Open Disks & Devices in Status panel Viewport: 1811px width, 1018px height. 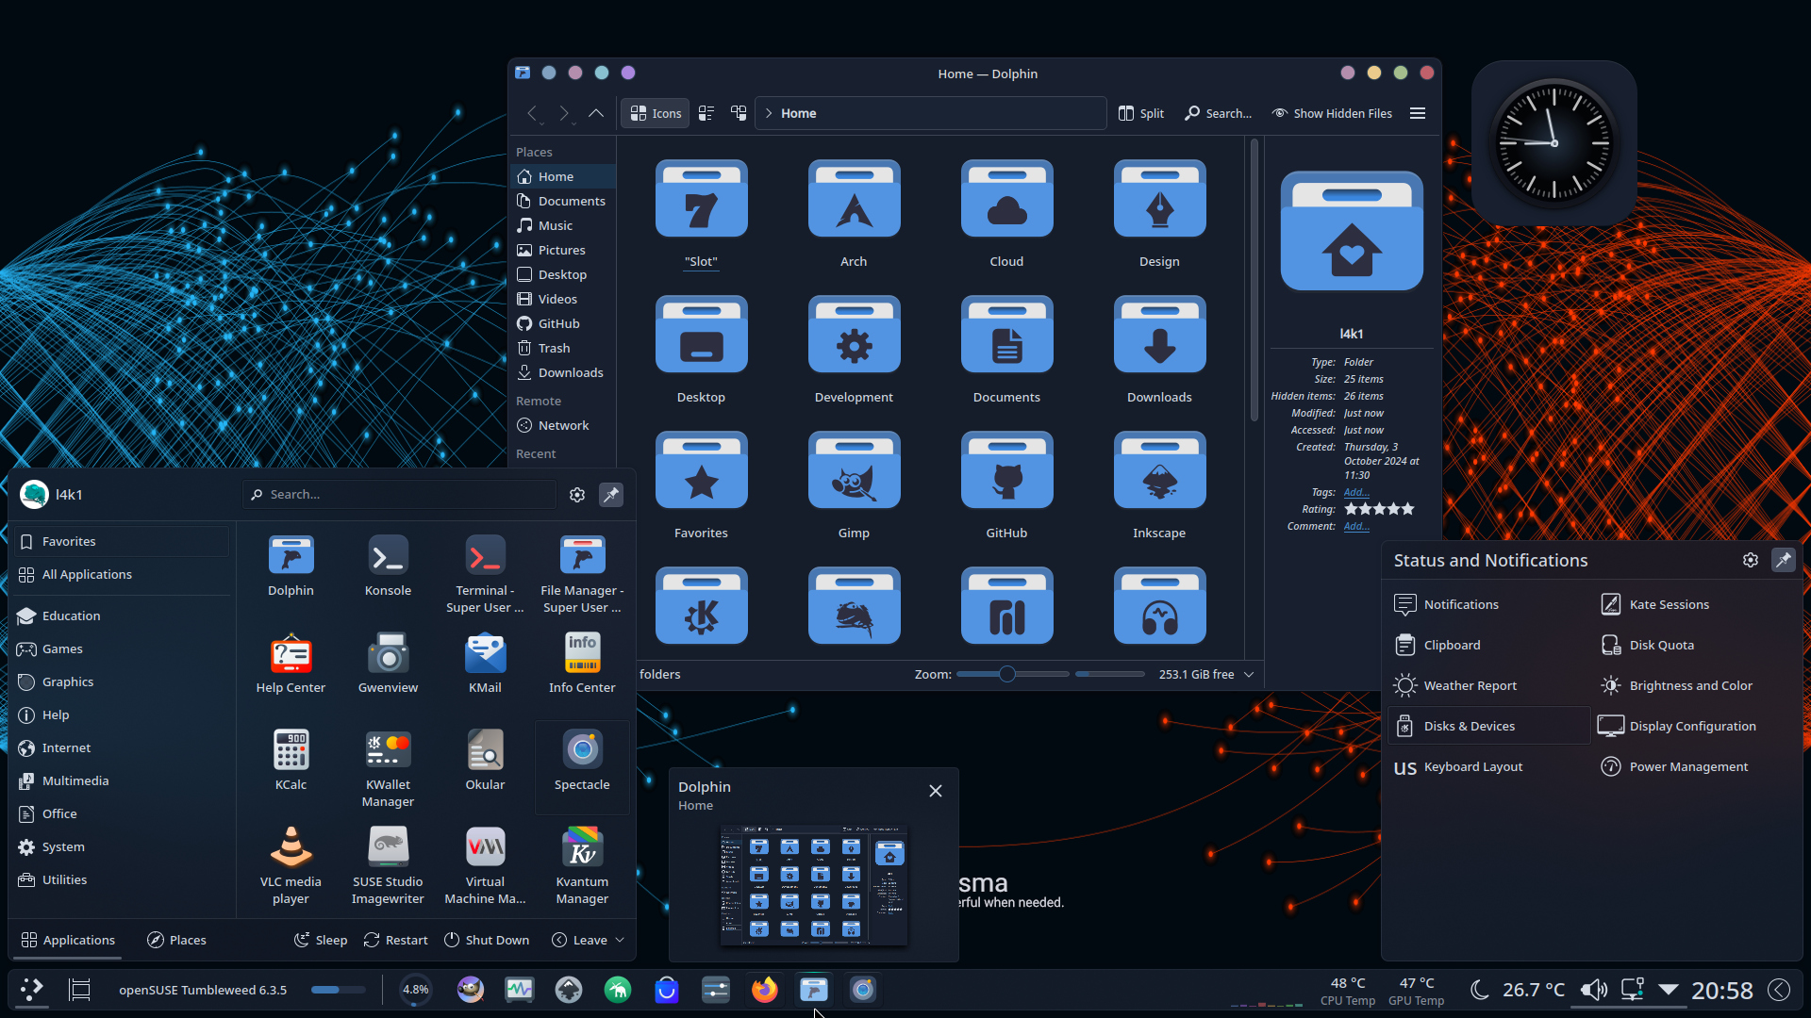pos(1488,726)
